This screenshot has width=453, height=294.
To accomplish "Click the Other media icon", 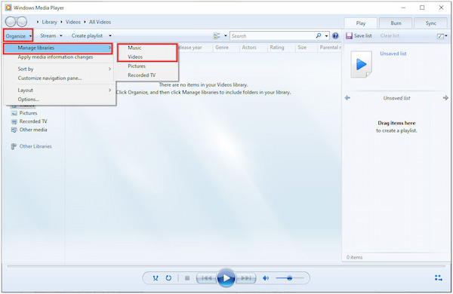I will [14, 130].
